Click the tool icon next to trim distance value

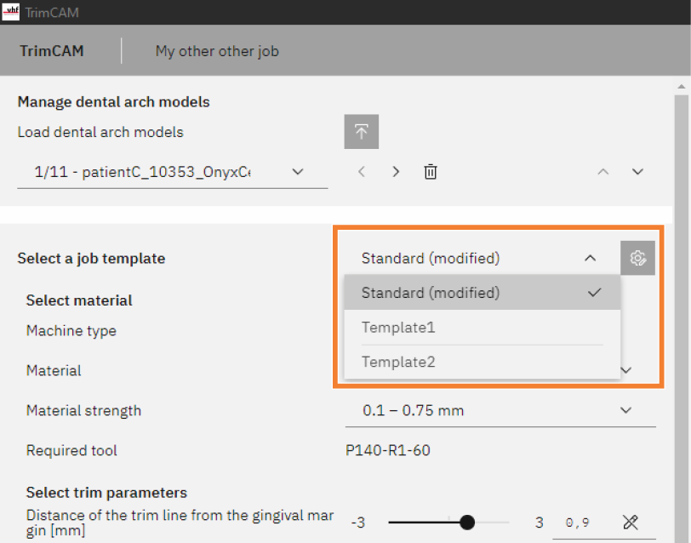(x=631, y=523)
